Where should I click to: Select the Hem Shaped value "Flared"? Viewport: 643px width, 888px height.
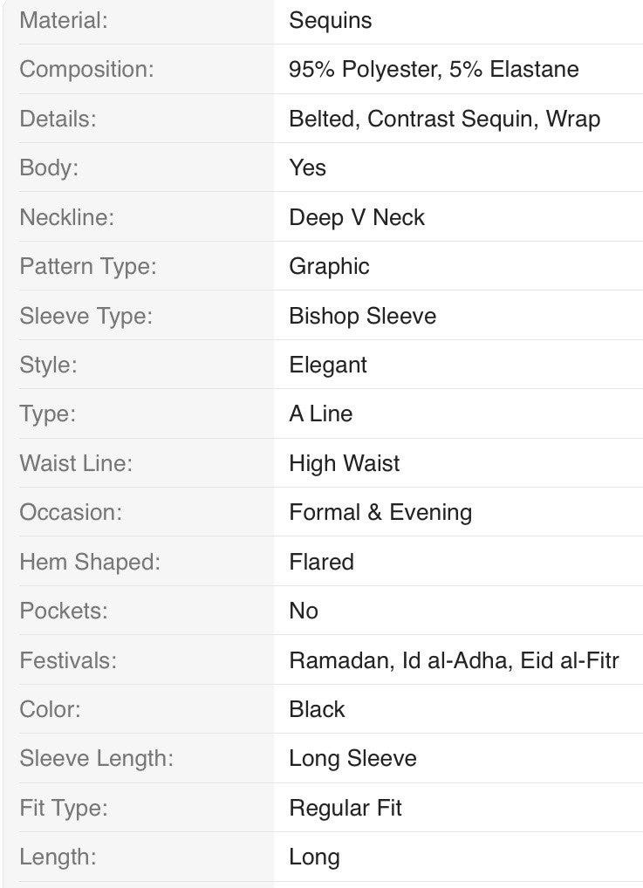point(321,562)
